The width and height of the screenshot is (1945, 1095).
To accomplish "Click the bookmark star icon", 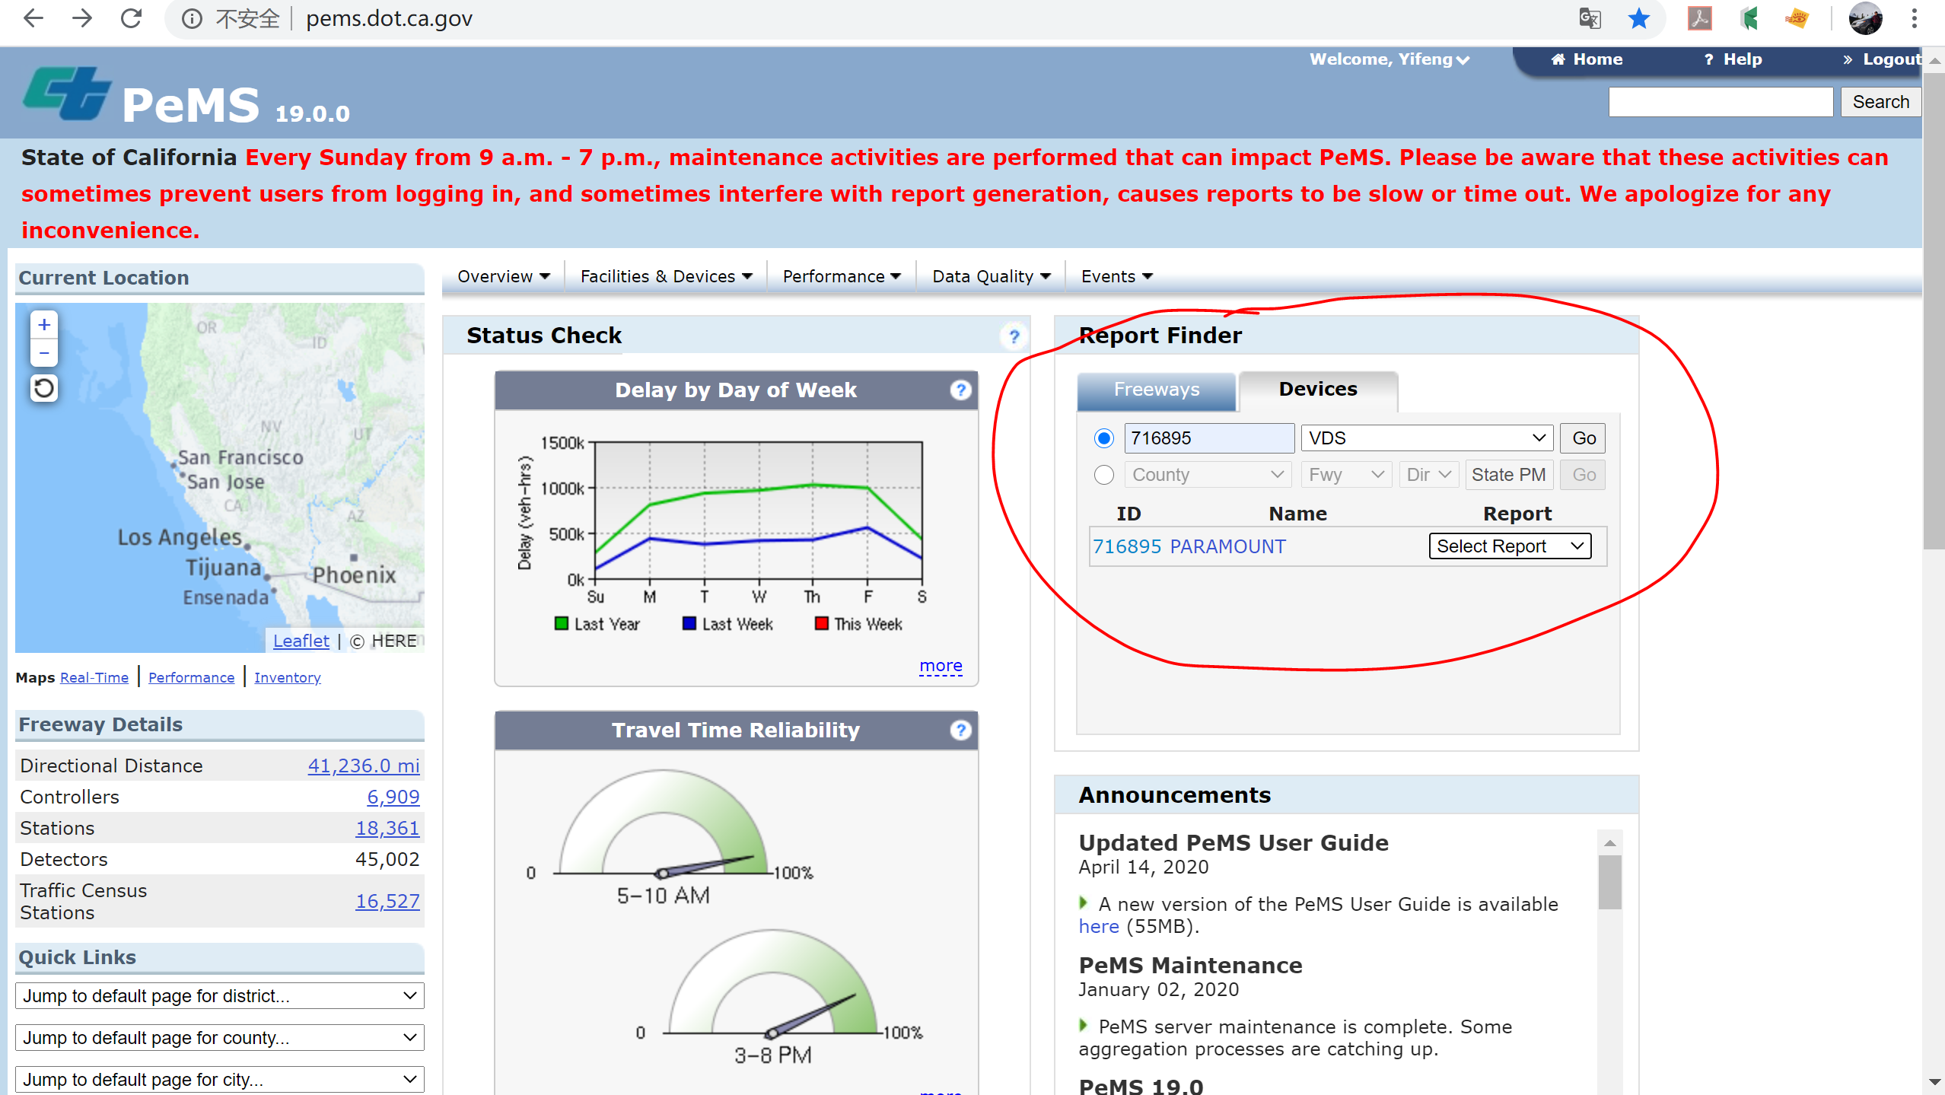I will 1638,18.
